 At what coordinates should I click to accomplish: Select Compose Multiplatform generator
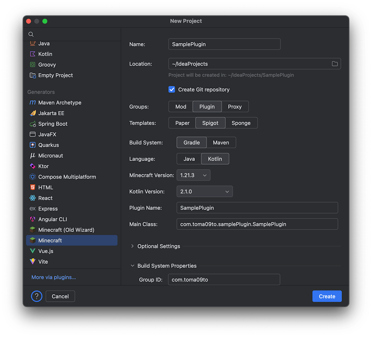(x=72, y=177)
